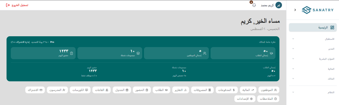The image size is (339, 105).
Task: Open المدرسون shortcut
Action: 57,90
